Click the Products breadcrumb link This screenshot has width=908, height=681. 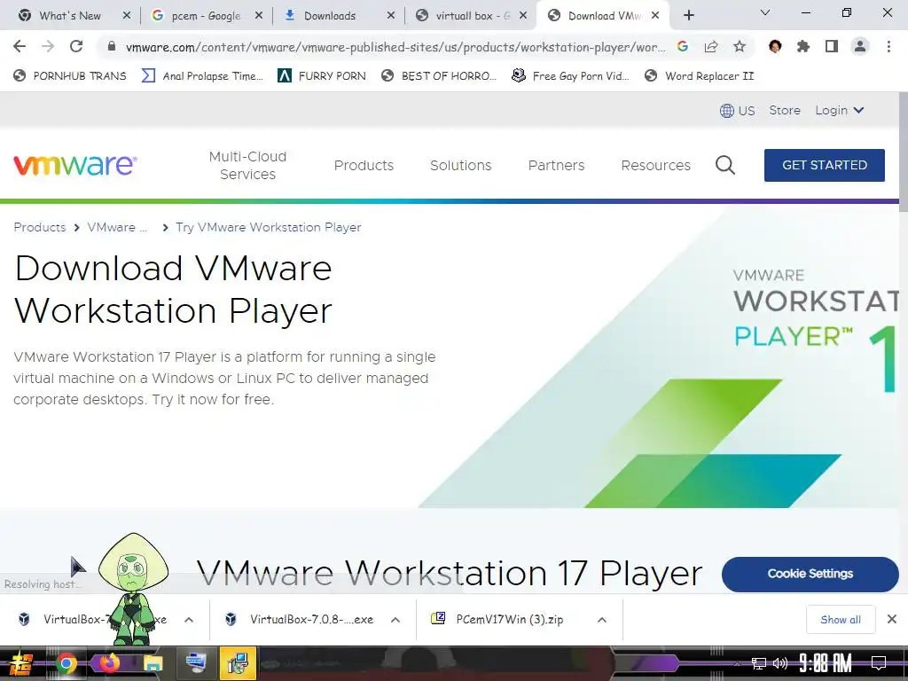point(39,227)
